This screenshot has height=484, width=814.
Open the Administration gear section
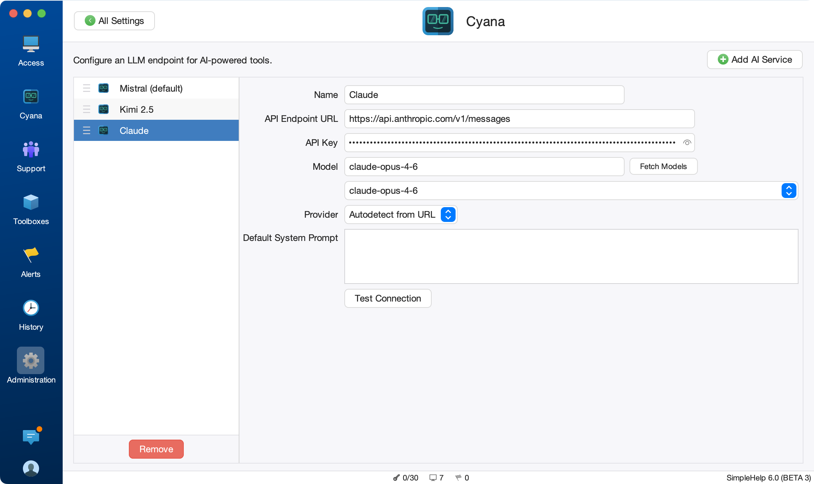[31, 366]
